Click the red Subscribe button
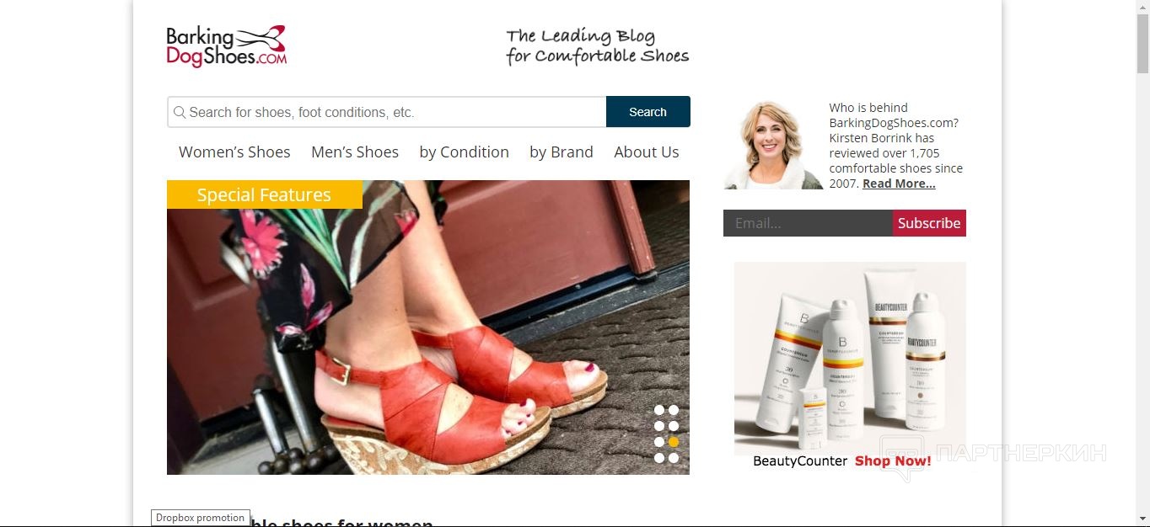 (929, 223)
